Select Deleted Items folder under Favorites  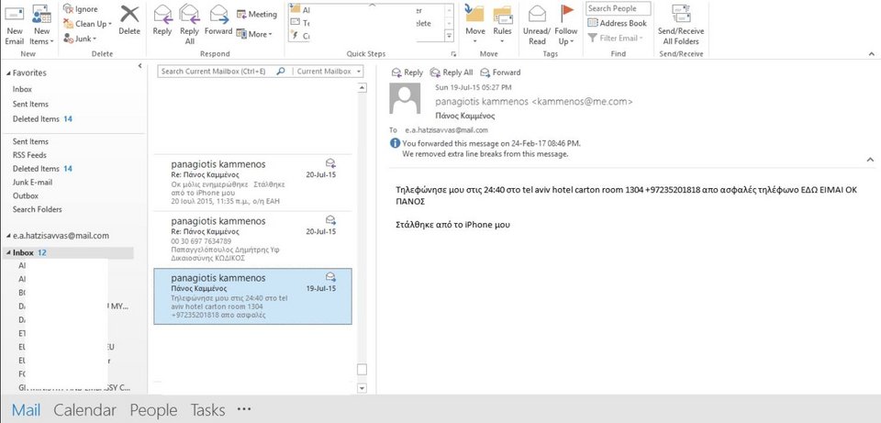coord(36,119)
